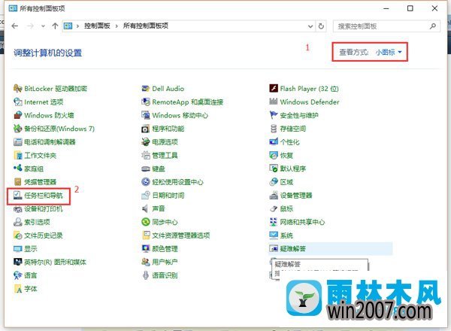Click 备份和还原(Windows 7) icon
451x331 pixels.
[x=18, y=129]
